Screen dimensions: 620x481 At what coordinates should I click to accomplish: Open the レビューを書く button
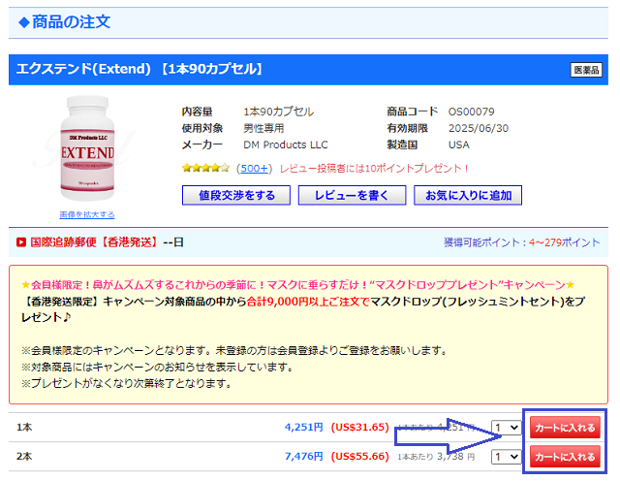(352, 195)
